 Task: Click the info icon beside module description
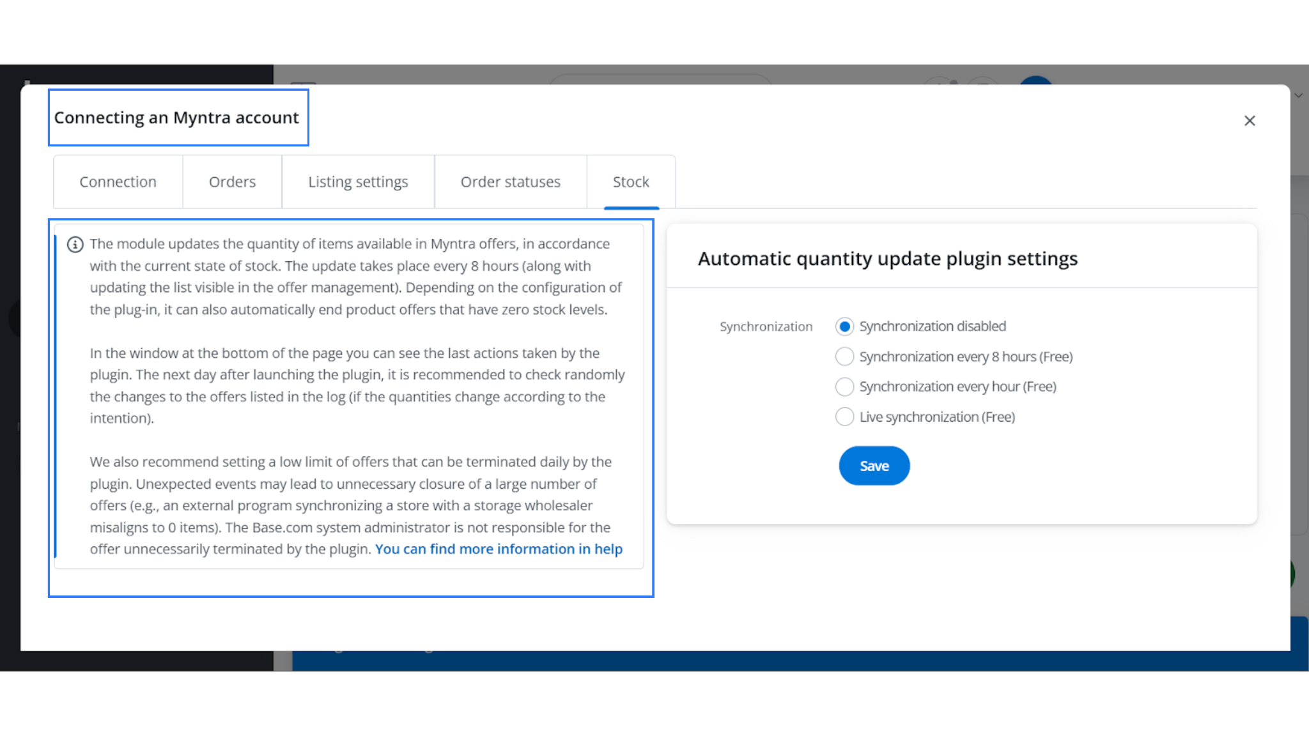click(75, 245)
